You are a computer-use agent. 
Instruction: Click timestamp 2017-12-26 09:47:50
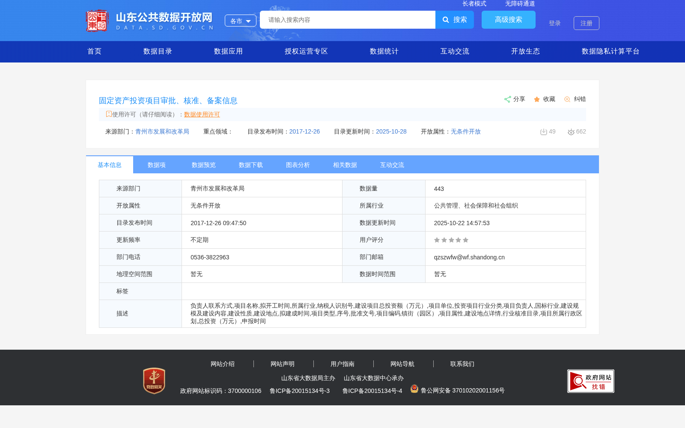[218, 223]
